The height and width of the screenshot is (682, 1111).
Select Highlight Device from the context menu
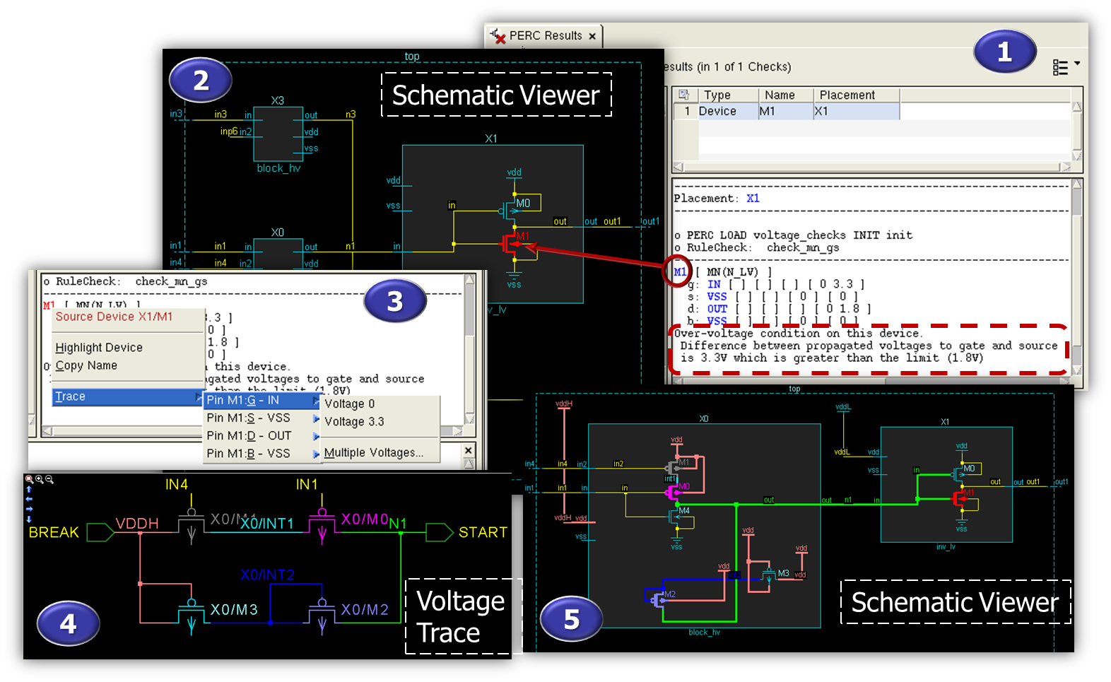(x=99, y=348)
